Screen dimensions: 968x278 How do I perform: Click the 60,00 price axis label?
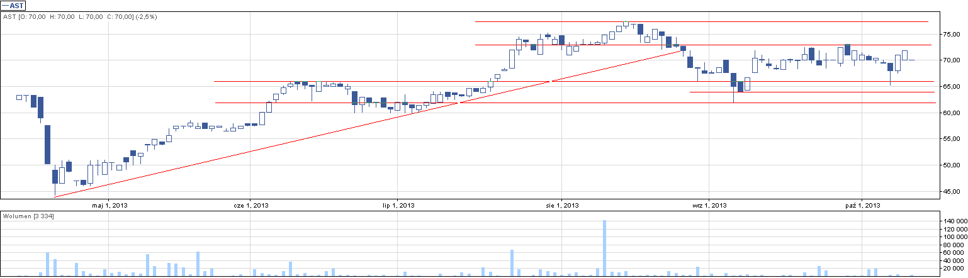tap(953, 113)
